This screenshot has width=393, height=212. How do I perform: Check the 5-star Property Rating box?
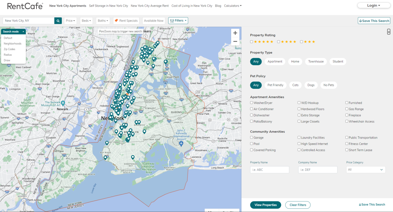[252, 41]
